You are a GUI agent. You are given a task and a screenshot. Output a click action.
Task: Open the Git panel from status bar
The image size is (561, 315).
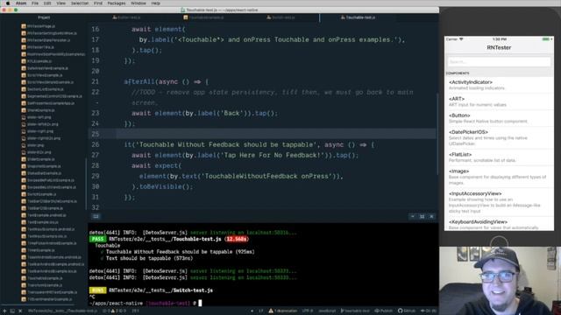tap(429, 311)
